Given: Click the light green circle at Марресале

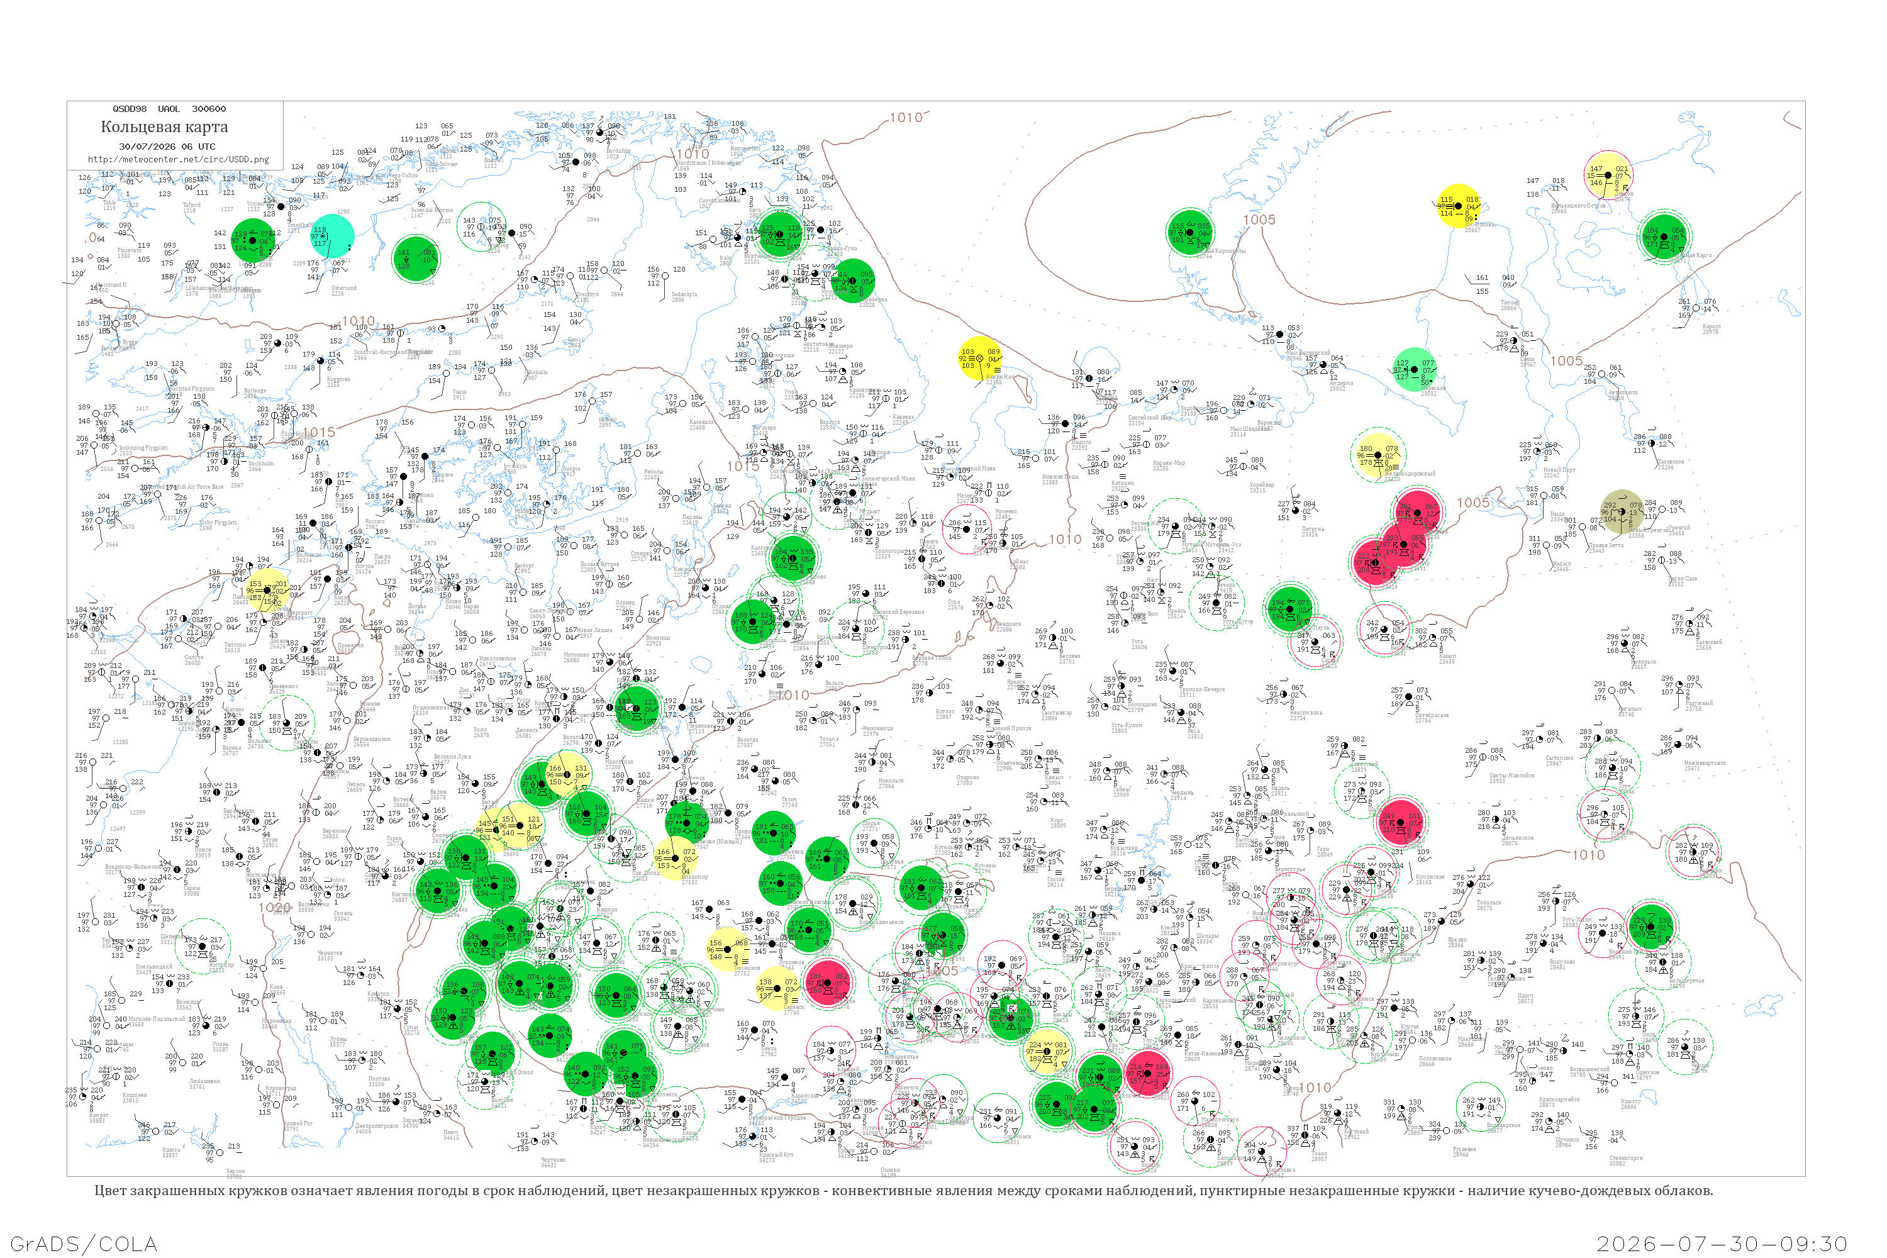Looking at the screenshot, I should 1415,370.
